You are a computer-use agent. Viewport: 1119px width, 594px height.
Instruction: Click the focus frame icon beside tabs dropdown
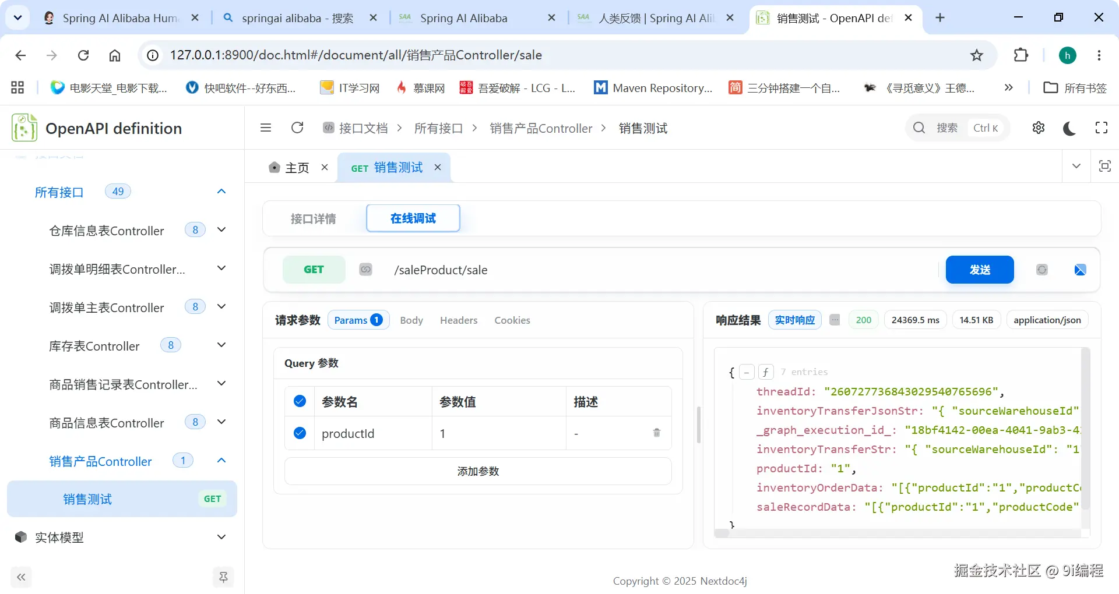click(x=1104, y=166)
